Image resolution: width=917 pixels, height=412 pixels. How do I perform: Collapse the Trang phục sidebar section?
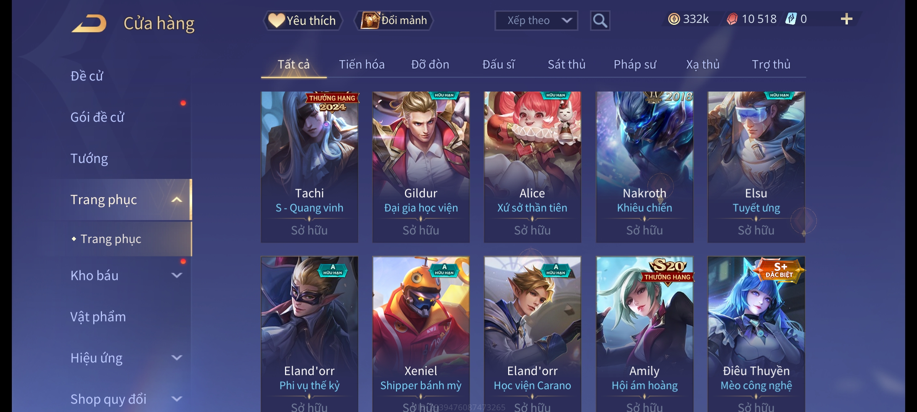[177, 200]
